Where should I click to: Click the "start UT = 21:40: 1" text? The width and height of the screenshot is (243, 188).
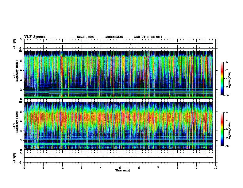pos(148,37)
